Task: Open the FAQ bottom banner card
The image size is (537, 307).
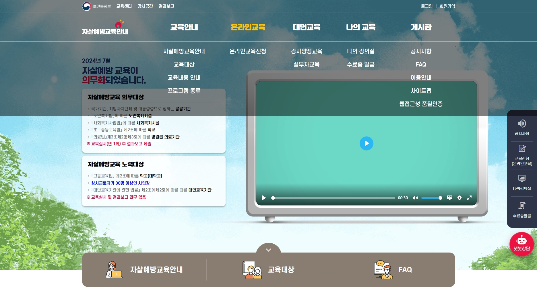Action: (393, 270)
